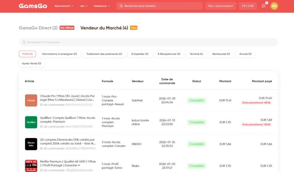
Task: Click formula 1 mois-Pro-Compte partagé-Assuré
Action: [113, 100]
